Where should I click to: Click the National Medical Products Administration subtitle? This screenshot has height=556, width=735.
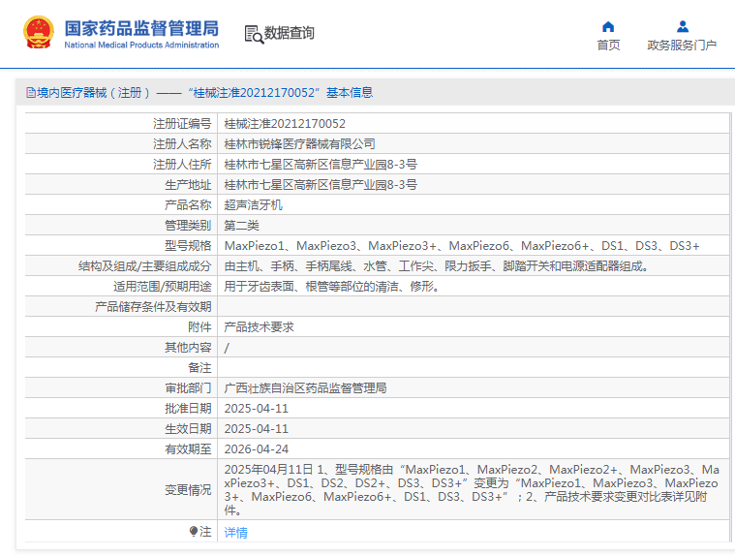[141, 45]
